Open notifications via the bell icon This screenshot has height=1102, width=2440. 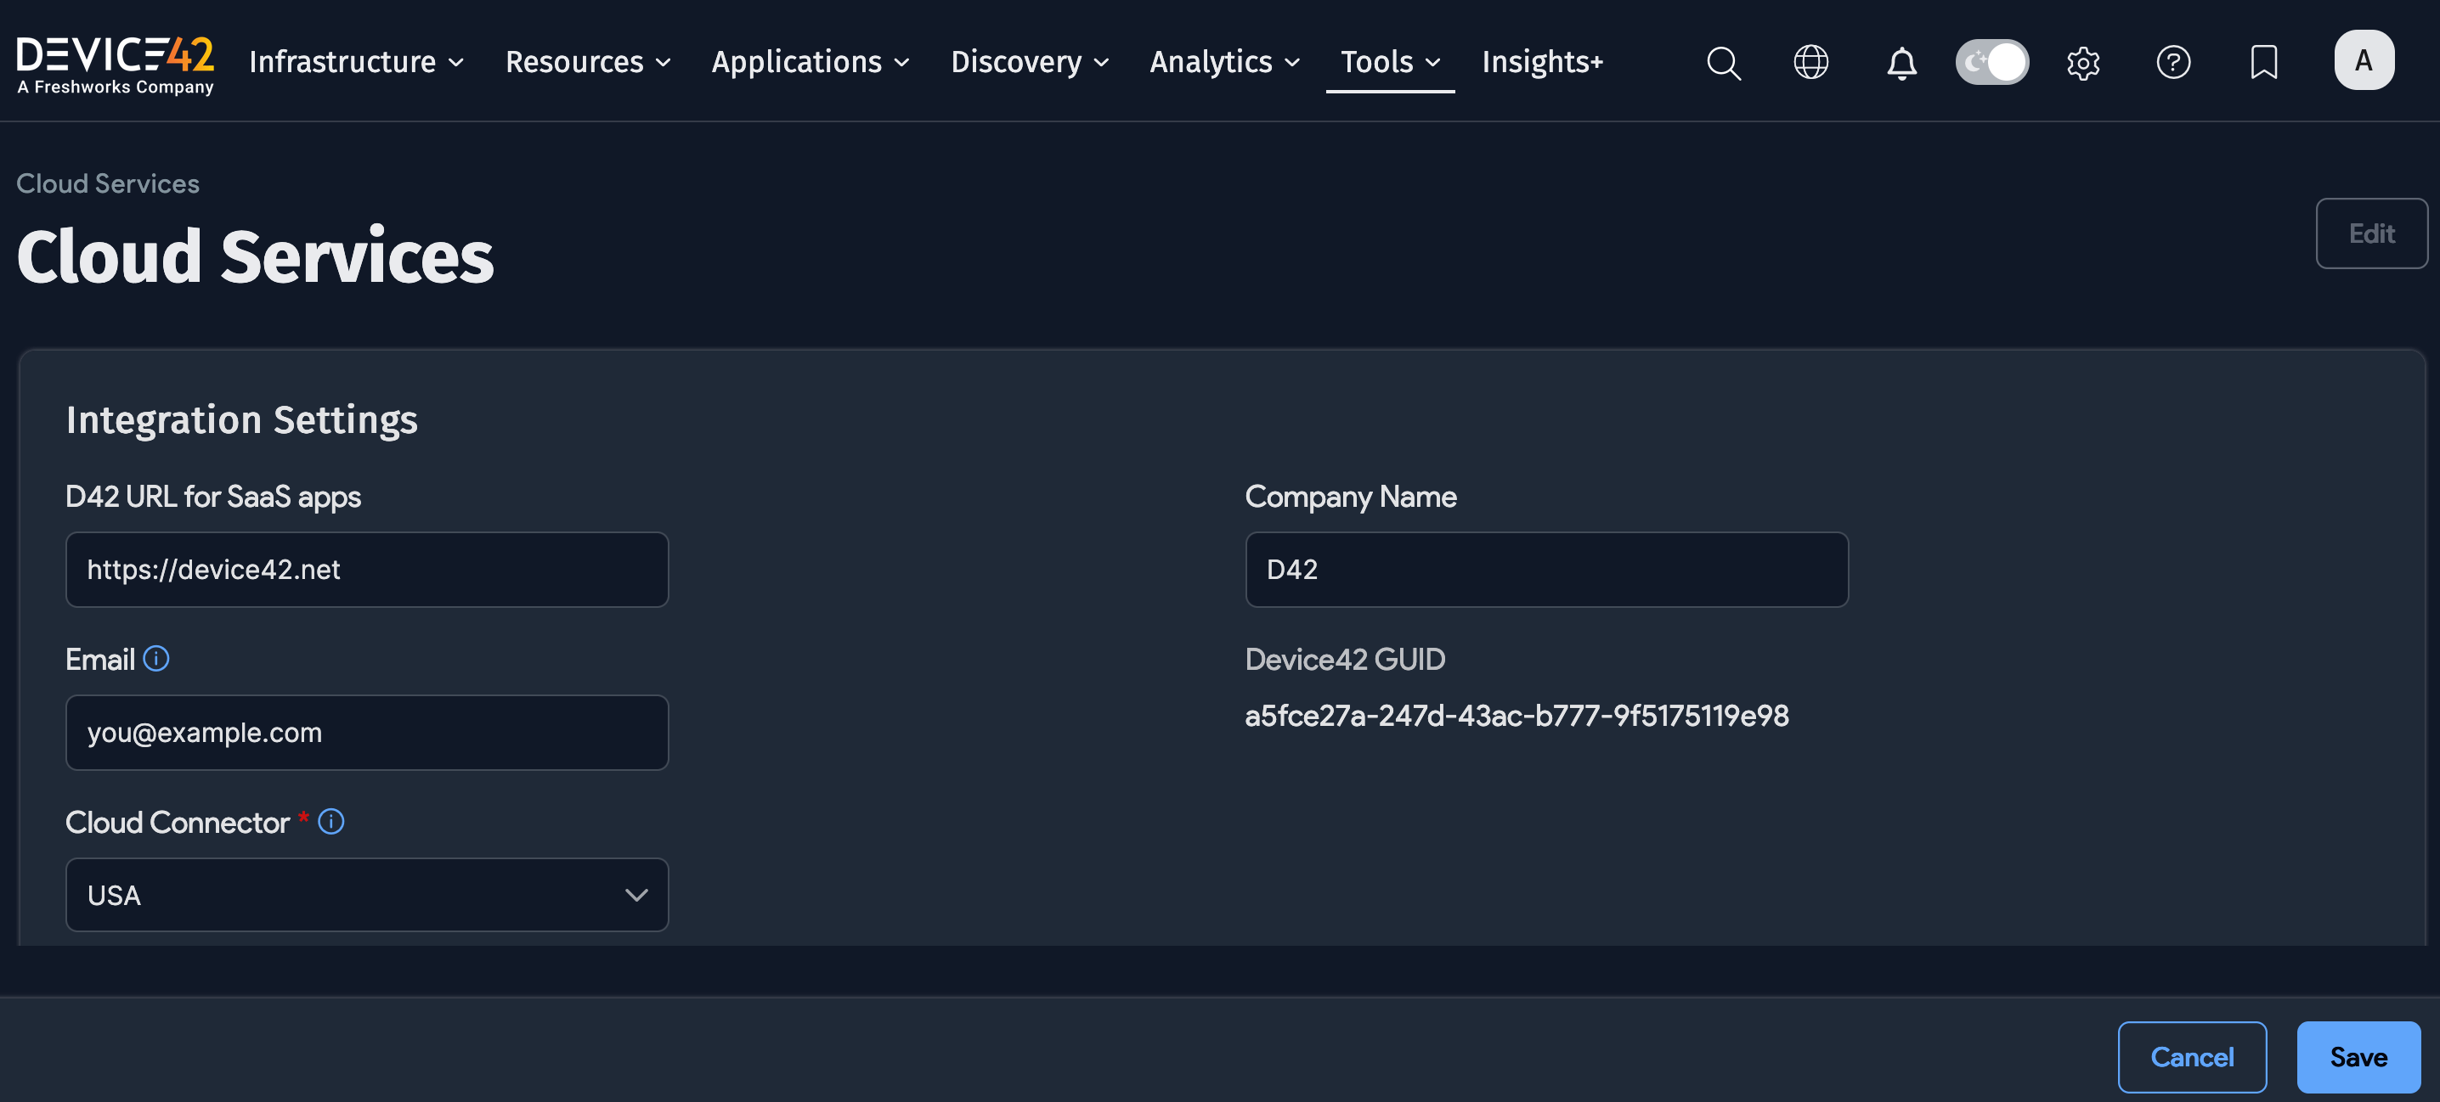pos(1901,63)
